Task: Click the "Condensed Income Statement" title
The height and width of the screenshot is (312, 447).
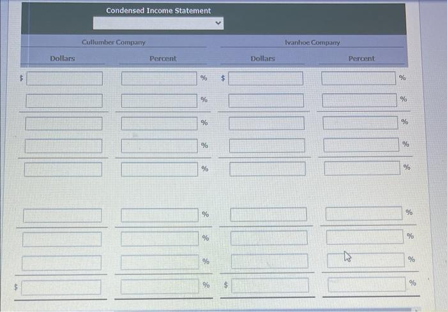Action: click(158, 11)
